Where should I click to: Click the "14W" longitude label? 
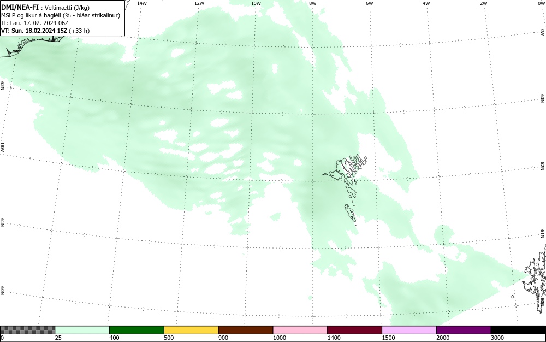click(x=142, y=3)
